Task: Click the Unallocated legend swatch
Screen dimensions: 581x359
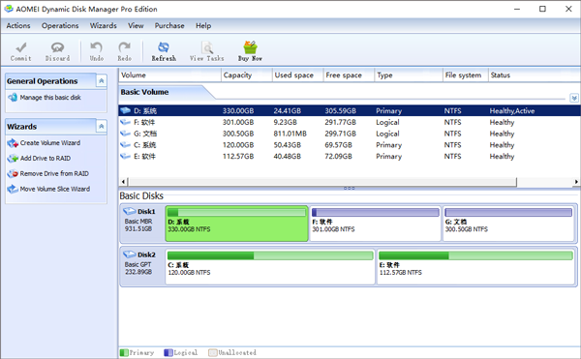Action: [212, 352]
